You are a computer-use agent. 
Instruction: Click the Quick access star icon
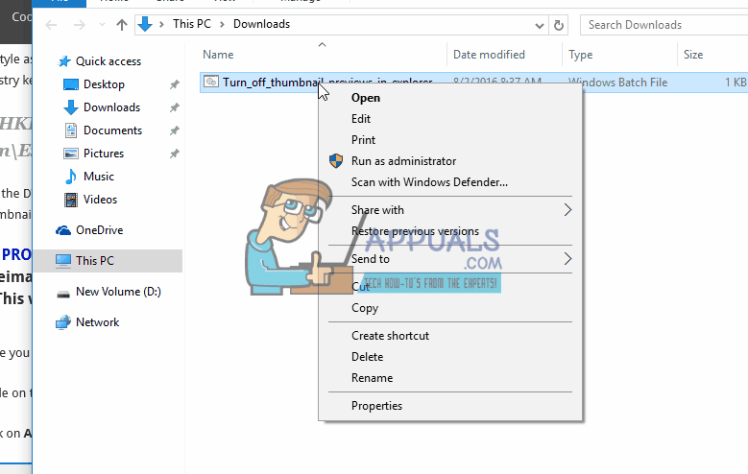64,61
